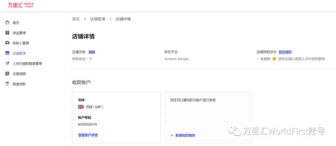Click the Amazon Europe platform text
The image size is (336, 146).
(x=176, y=59)
